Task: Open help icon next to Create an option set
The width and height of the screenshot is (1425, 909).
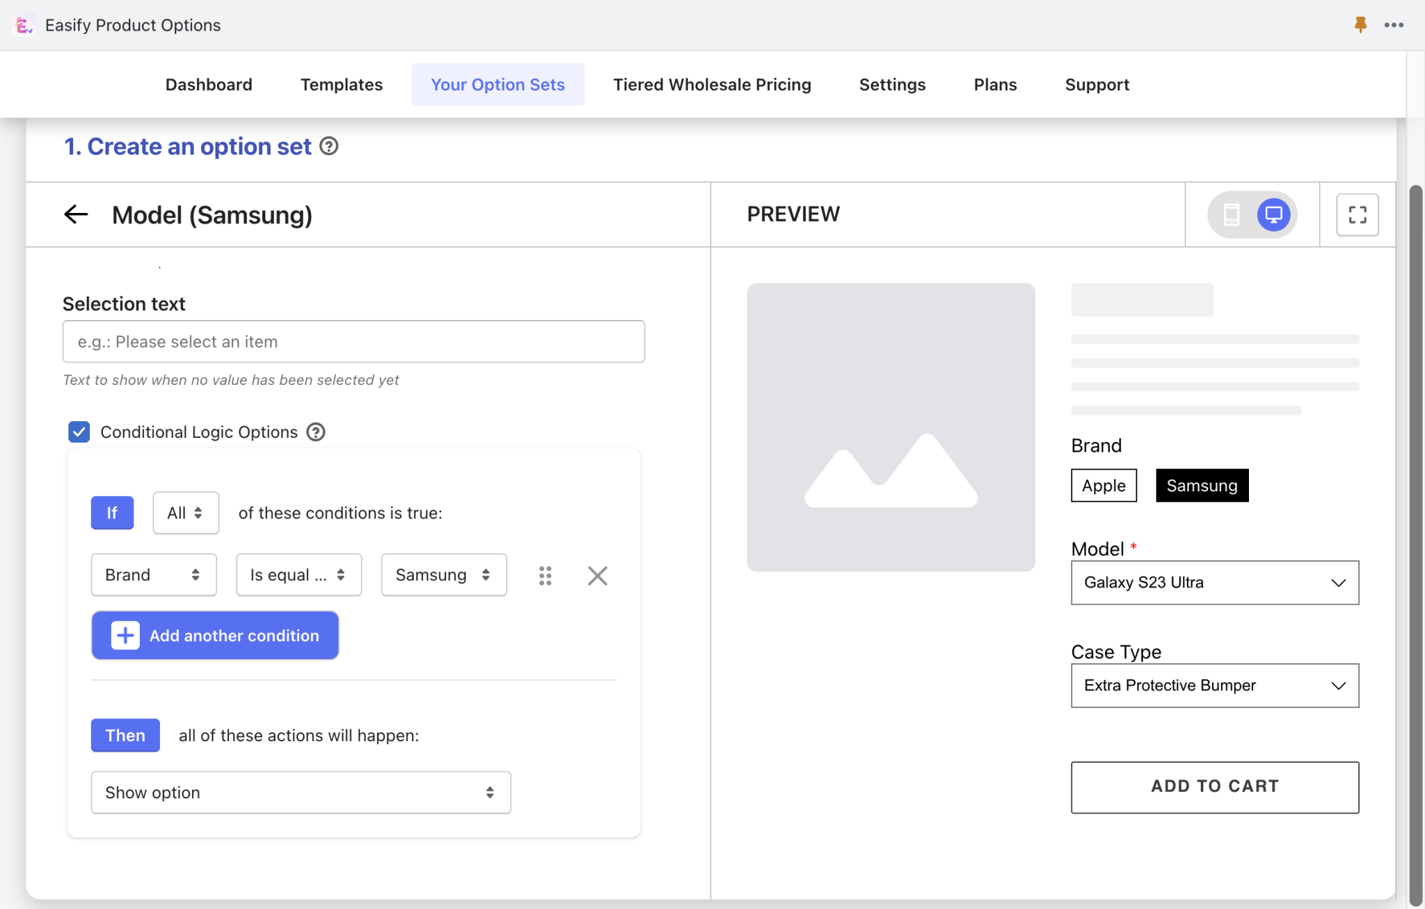Action: pos(328,146)
